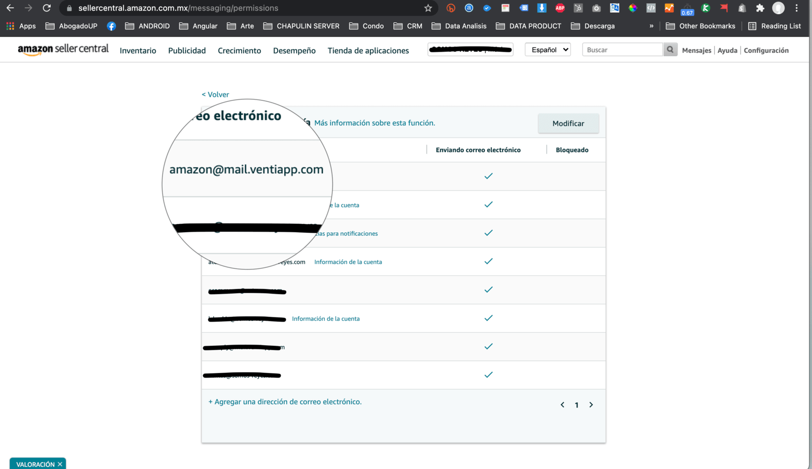Close the VALORACIÓN feedback tab
The width and height of the screenshot is (812, 469).
60,464
